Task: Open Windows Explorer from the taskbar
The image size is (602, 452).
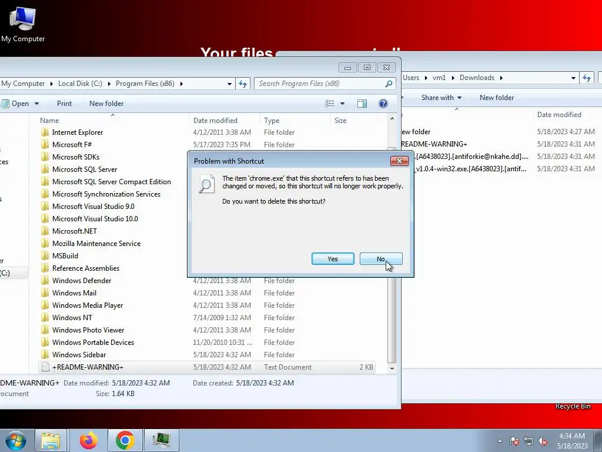Action: 51,440
